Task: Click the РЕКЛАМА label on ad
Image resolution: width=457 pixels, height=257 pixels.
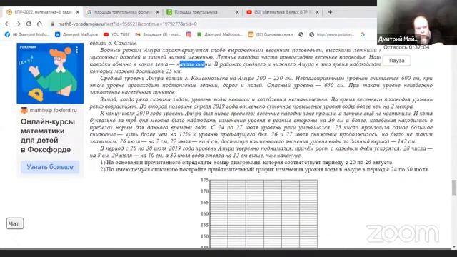Action: [28, 47]
